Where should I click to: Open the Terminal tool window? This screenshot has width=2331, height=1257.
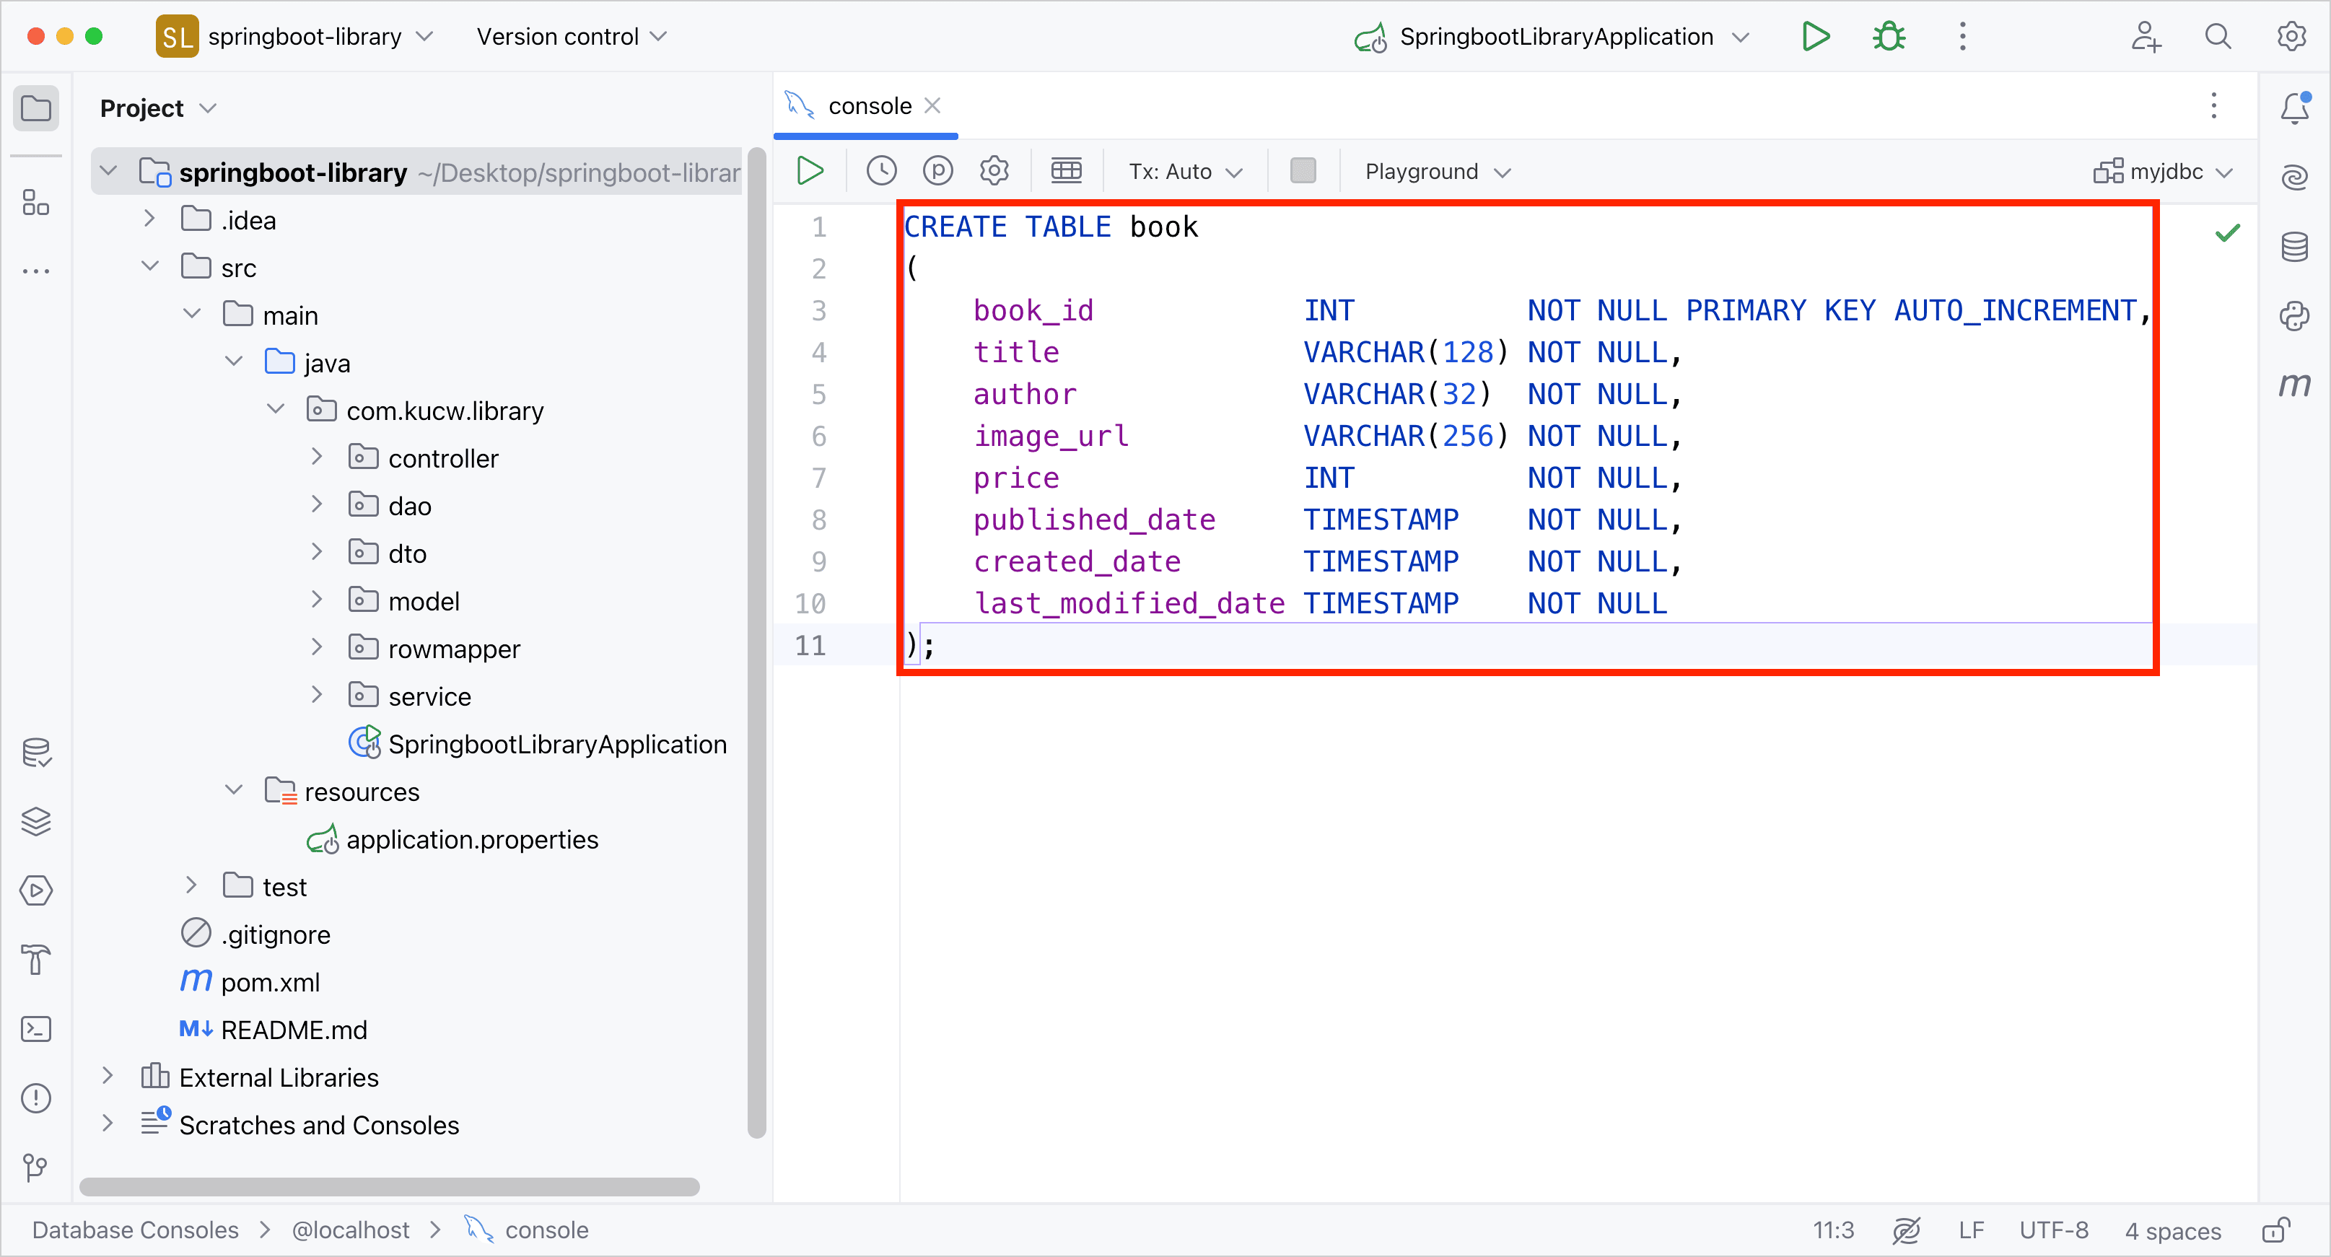tap(36, 1029)
